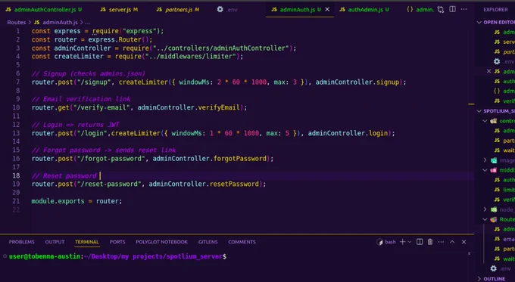
Task: Click the bash terminal profile icon
Action: click(379, 242)
